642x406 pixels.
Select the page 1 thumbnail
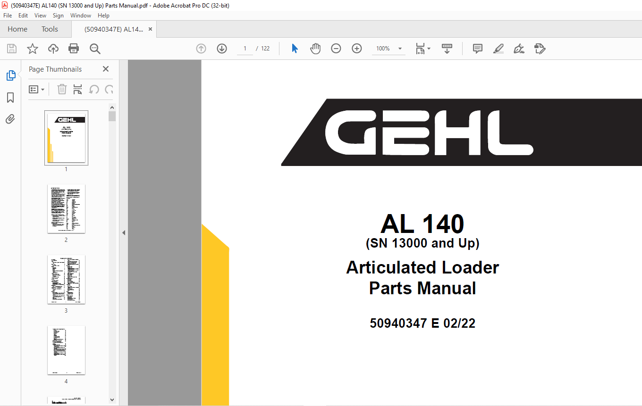66,138
